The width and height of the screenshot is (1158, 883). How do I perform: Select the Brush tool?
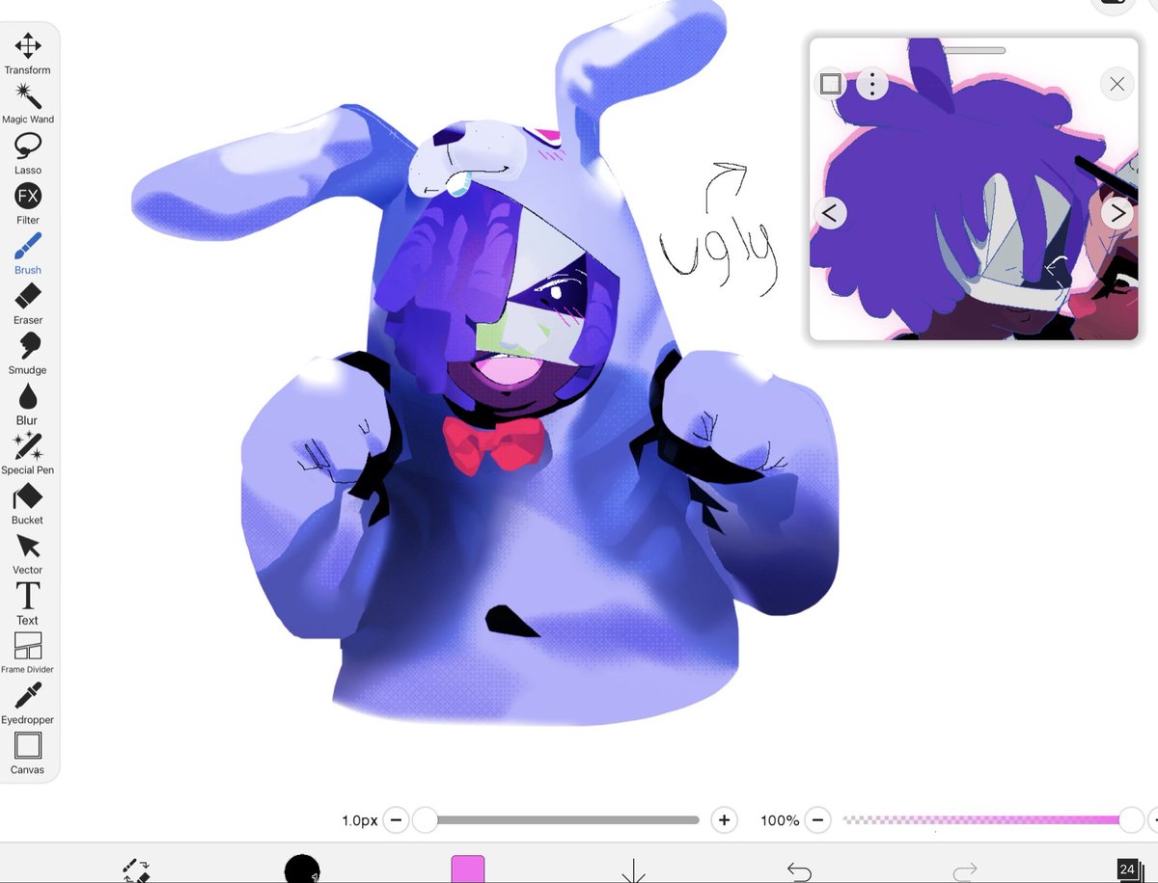(28, 254)
